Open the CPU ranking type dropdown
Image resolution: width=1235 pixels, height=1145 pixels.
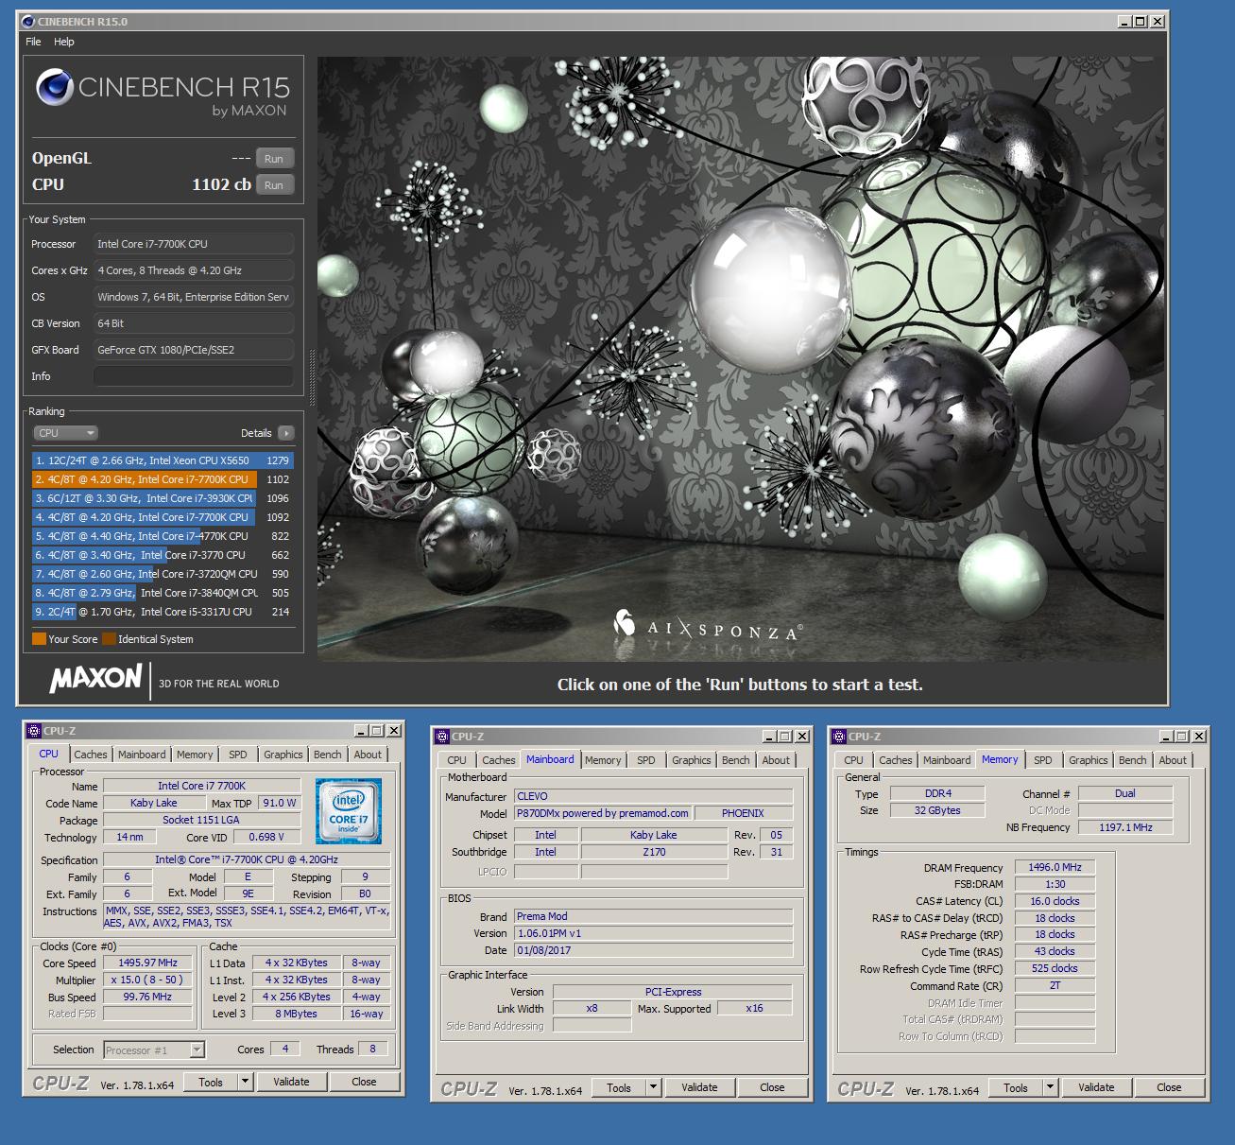pyautogui.click(x=65, y=433)
